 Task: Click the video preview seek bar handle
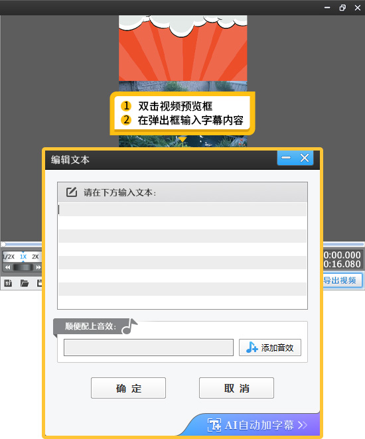[3, 244]
